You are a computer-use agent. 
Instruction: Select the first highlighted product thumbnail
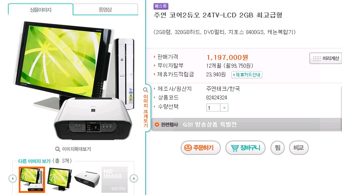[32, 180]
